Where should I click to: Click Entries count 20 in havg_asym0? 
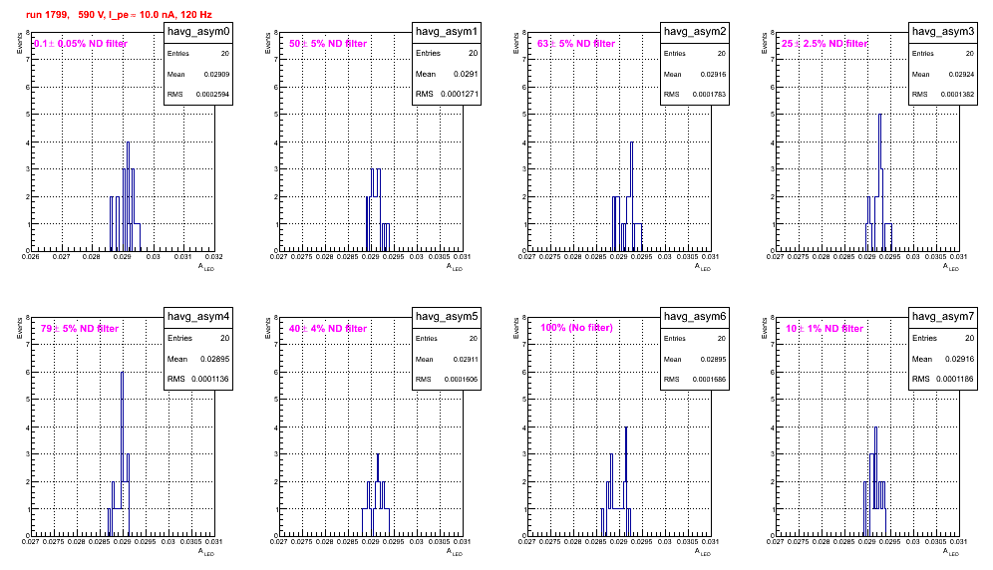coord(225,54)
